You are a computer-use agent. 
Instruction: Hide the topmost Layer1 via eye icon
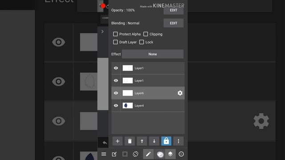[116, 68]
